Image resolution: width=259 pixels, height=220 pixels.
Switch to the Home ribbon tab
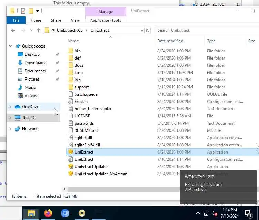point(36,20)
